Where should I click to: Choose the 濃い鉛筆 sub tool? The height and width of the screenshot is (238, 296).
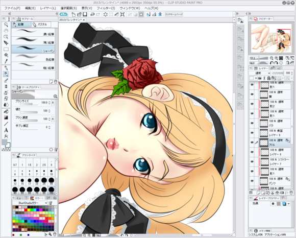33,33
